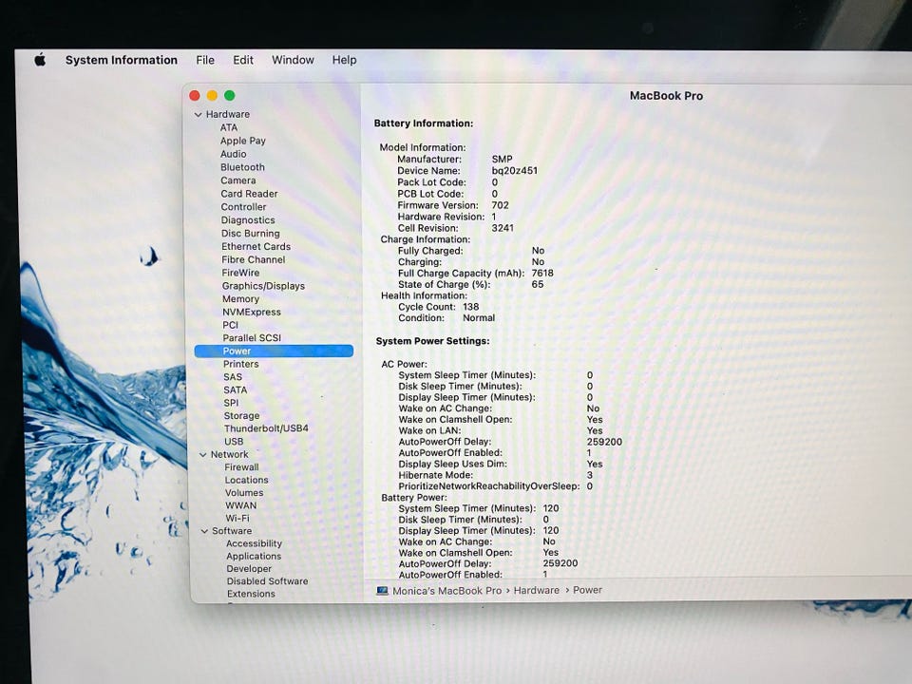Select Thunderbolt/USB4 in the sidebar

coord(266,428)
